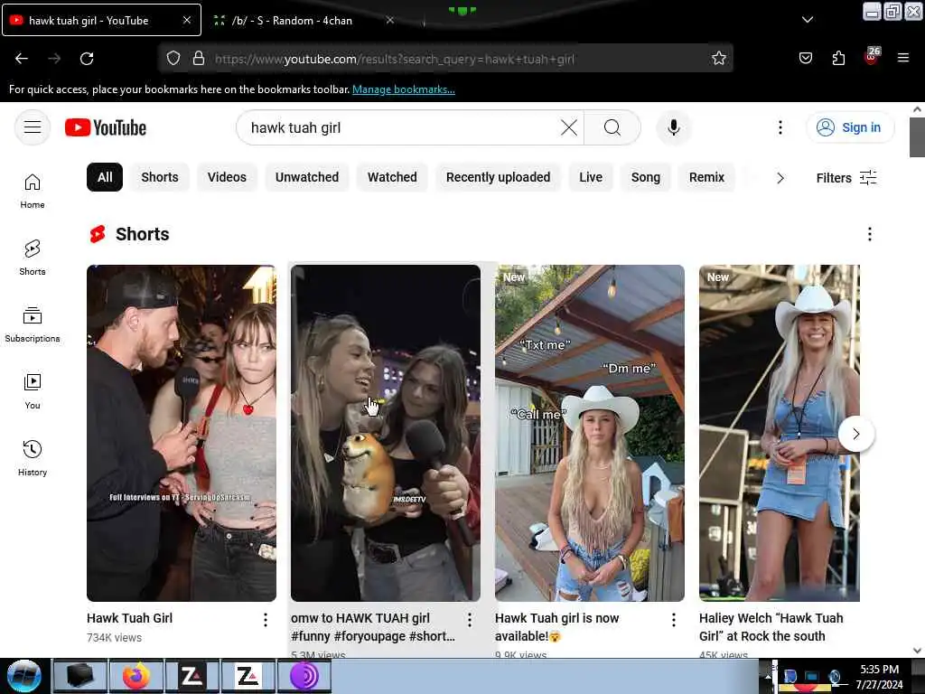Select the Unwatched filter chip
Viewport: 925px width, 694px height.
[307, 177]
